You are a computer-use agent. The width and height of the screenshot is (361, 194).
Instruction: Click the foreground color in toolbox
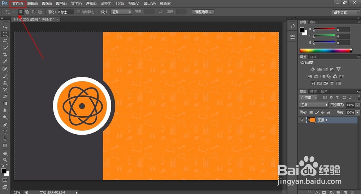point(4,171)
